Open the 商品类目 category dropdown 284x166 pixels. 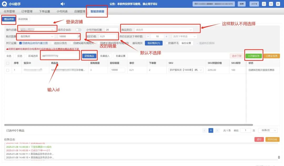click(164, 30)
